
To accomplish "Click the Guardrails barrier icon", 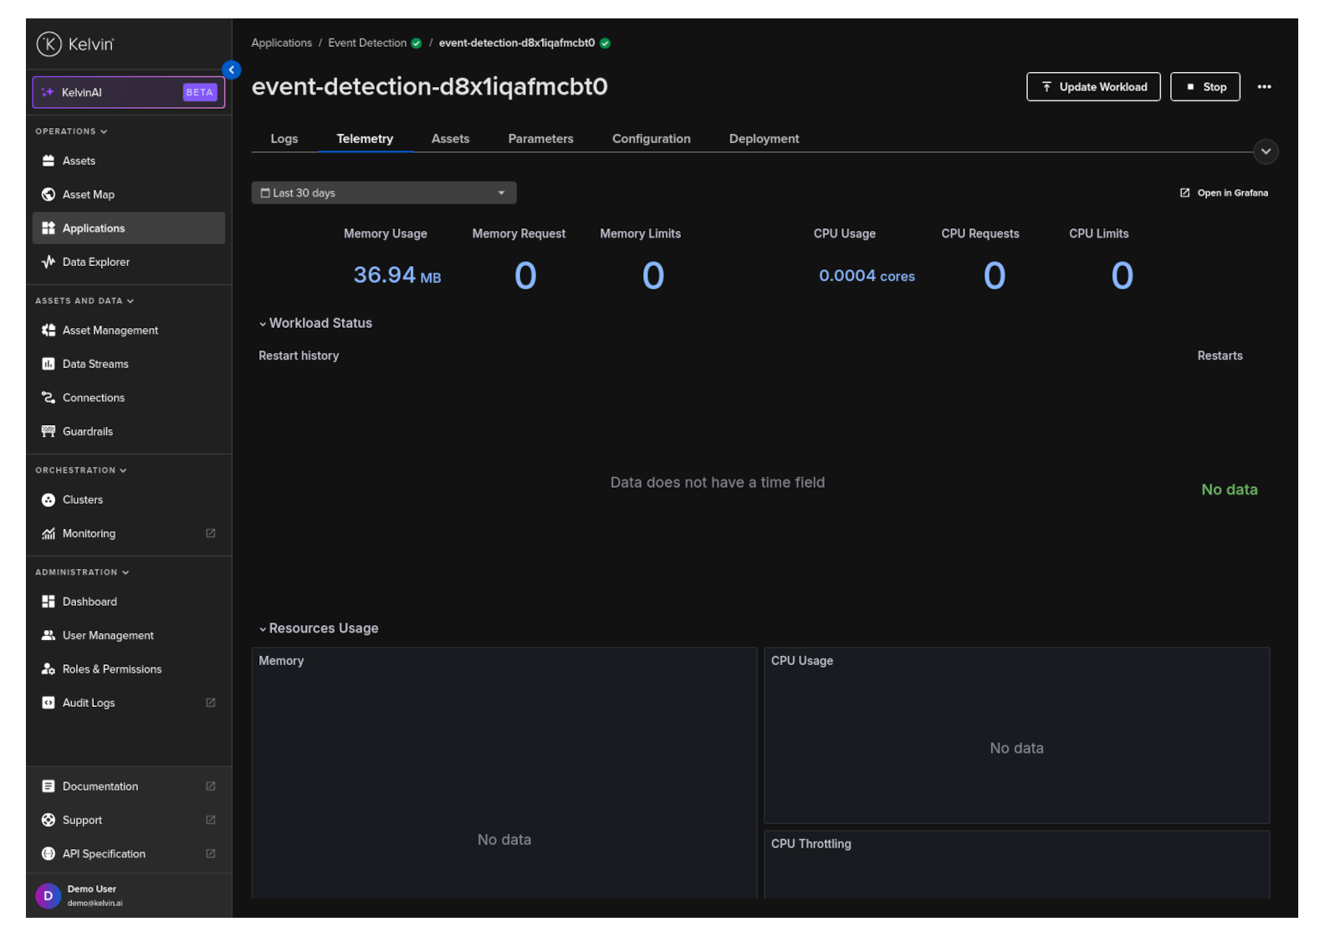I will click(x=49, y=432).
